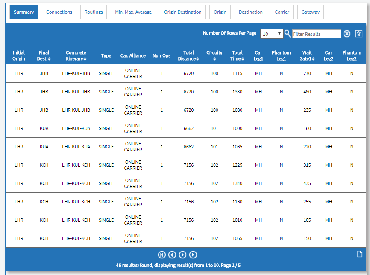Viewport: 370px width, 275px height.
Task: Click LHR-KUL-KUA in the 1000 time row
Action: point(76,129)
